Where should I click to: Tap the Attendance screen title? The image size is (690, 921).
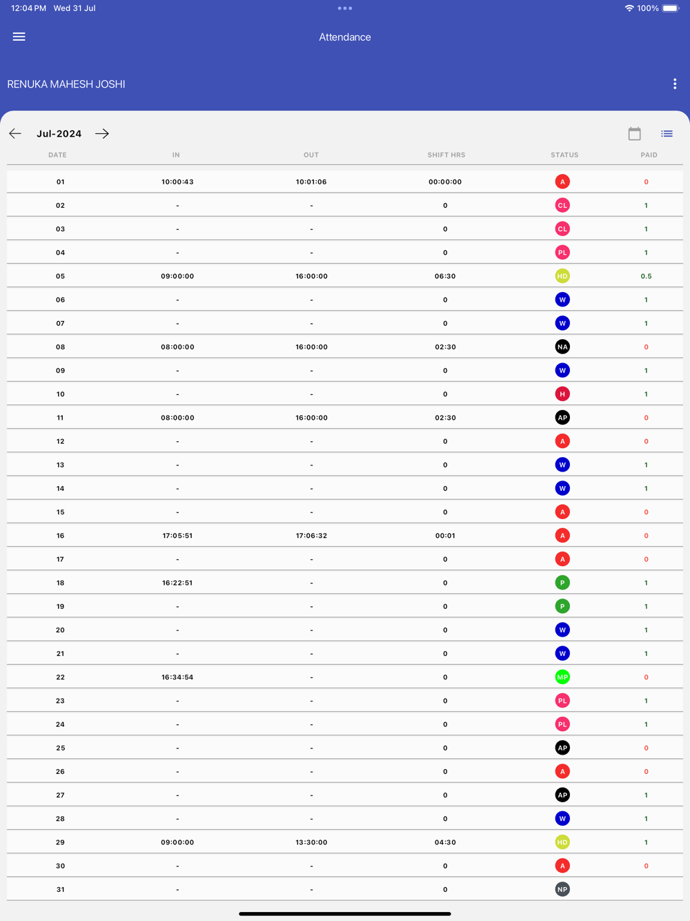coord(345,37)
